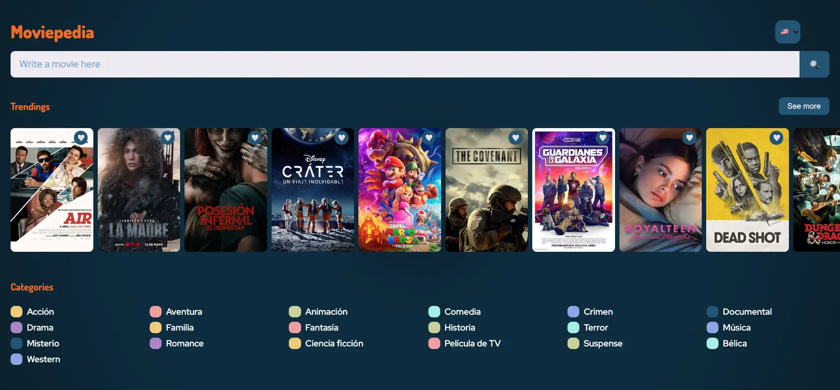Screen dimensions: 840x390
Task: Toggle favorite heart on Cráter poster
Action: click(x=342, y=138)
